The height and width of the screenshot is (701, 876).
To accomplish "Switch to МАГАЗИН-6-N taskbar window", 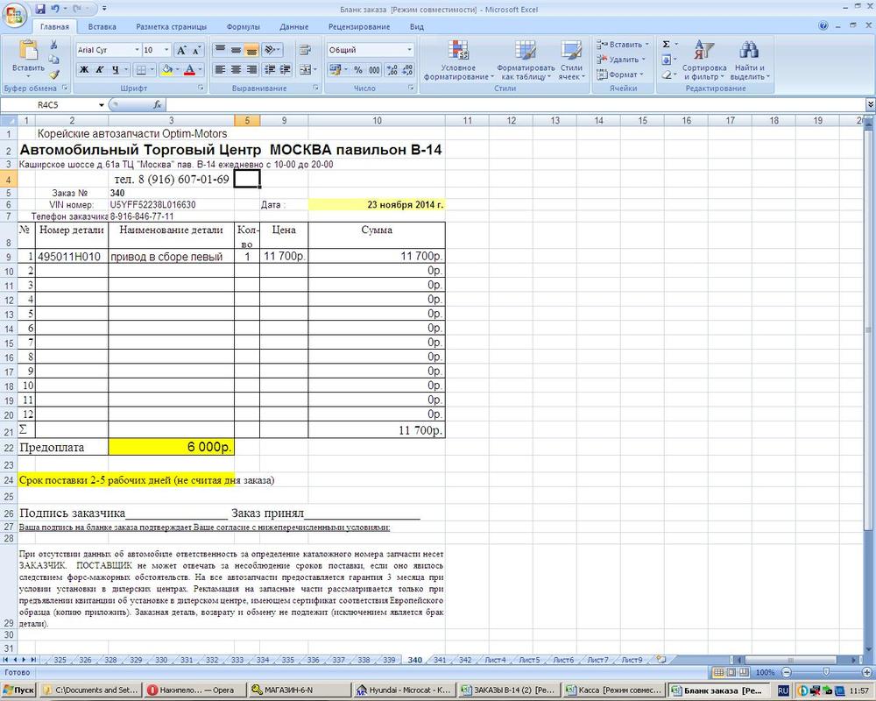I will tap(299, 690).
